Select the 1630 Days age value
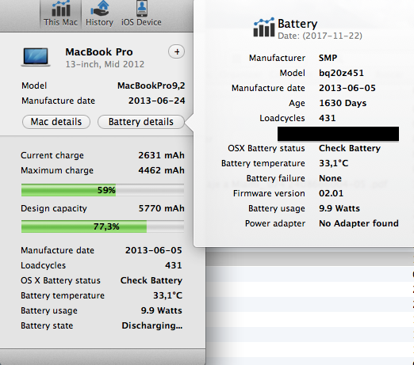 343,103
